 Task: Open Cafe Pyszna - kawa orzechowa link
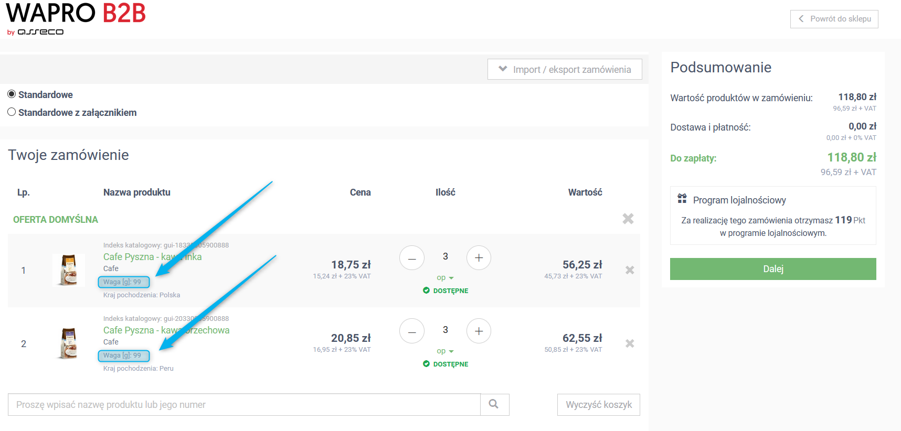coord(166,330)
